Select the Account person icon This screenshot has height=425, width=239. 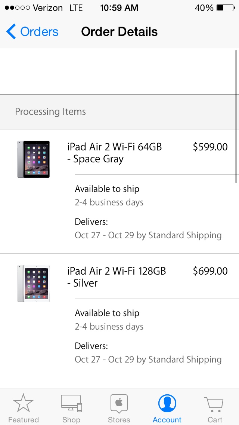point(167,403)
